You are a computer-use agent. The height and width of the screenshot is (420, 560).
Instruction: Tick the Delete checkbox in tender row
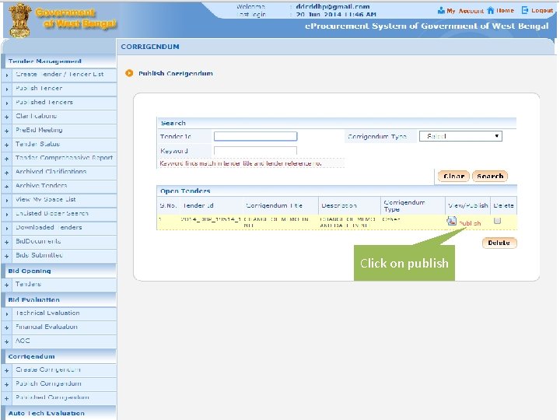tap(497, 221)
